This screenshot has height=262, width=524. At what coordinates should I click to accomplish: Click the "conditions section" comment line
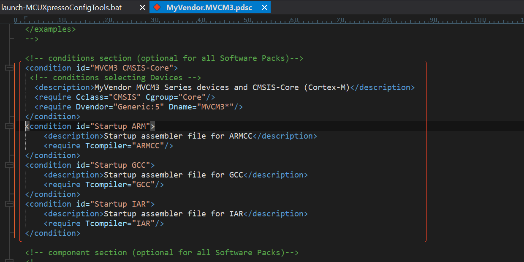(164, 58)
